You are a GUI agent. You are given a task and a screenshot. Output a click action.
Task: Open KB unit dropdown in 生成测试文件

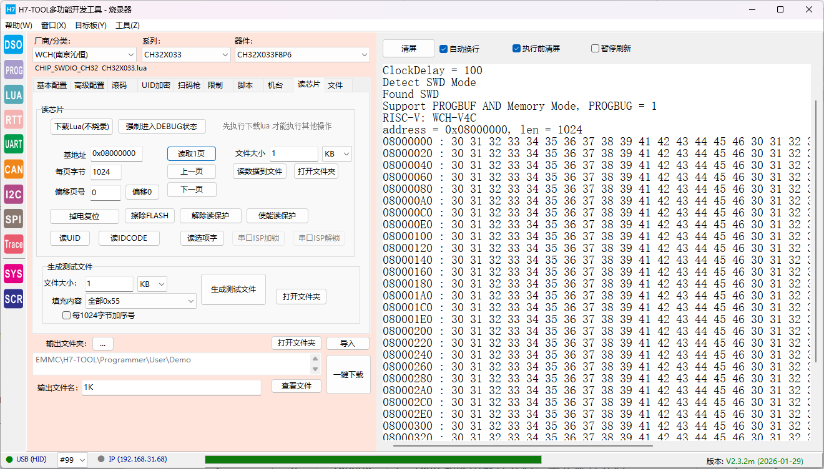[153, 284]
